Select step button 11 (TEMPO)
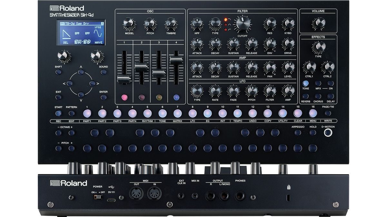 point(238,113)
